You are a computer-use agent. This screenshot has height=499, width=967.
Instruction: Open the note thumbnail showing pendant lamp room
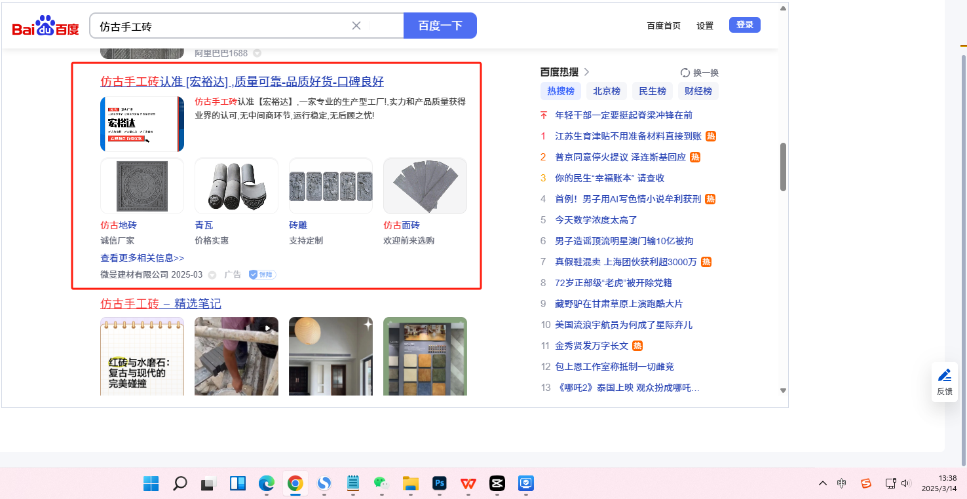[x=331, y=356]
